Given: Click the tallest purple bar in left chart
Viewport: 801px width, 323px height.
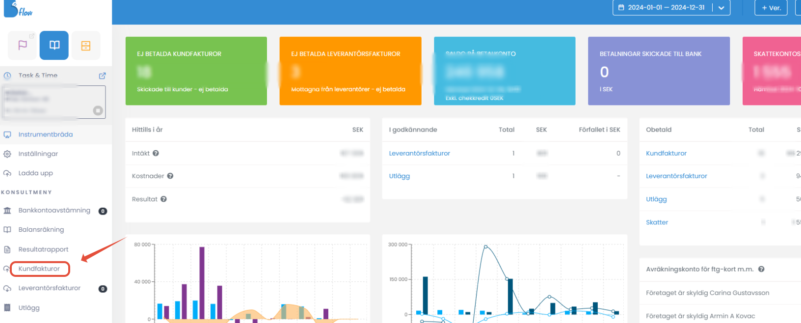Looking at the screenshot, I should pyautogui.click(x=202, y=283).
